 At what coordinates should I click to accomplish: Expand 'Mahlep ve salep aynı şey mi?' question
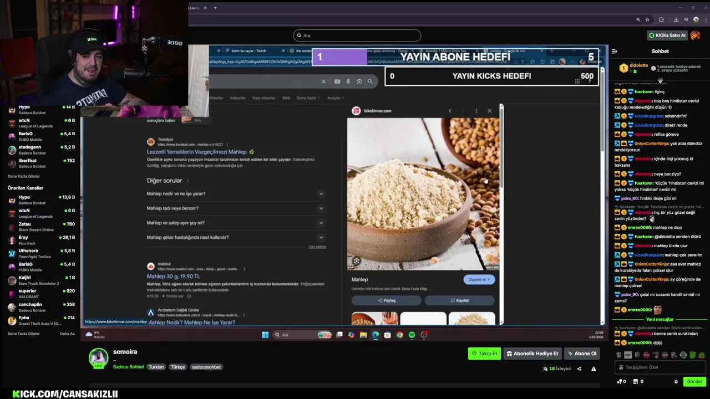click(x=236, y=223)
